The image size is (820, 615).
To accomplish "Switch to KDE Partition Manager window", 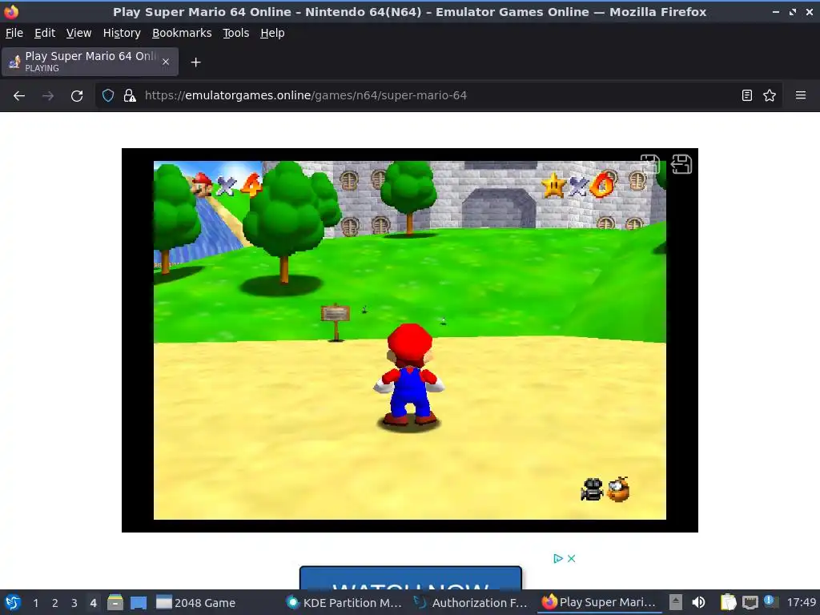I will pyautogui.click(x=345, y=602).
